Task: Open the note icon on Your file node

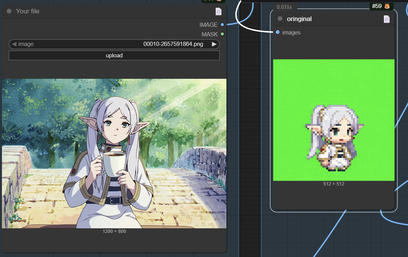Action: click(218, 11)
